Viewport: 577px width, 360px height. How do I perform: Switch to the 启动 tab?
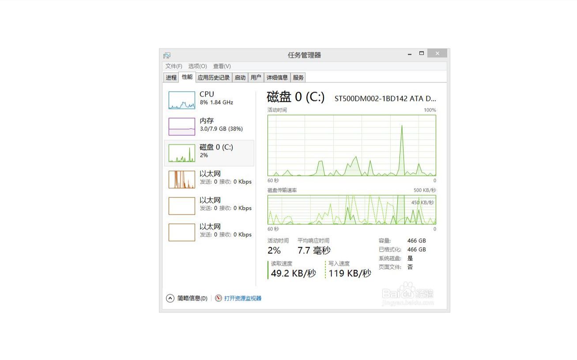coord(240,78)
